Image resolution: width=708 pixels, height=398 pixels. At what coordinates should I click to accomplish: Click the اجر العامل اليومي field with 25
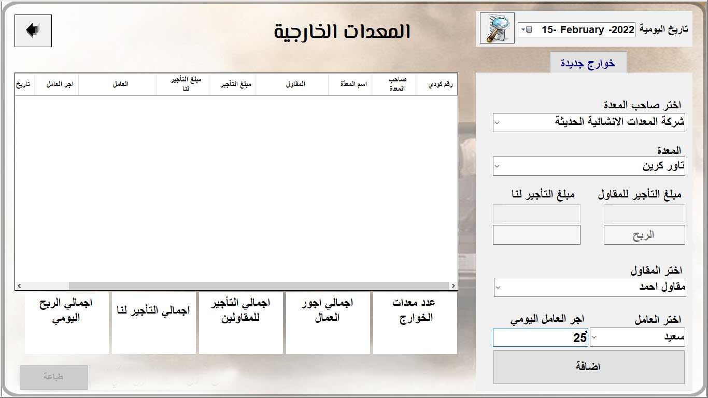(540, 337)
